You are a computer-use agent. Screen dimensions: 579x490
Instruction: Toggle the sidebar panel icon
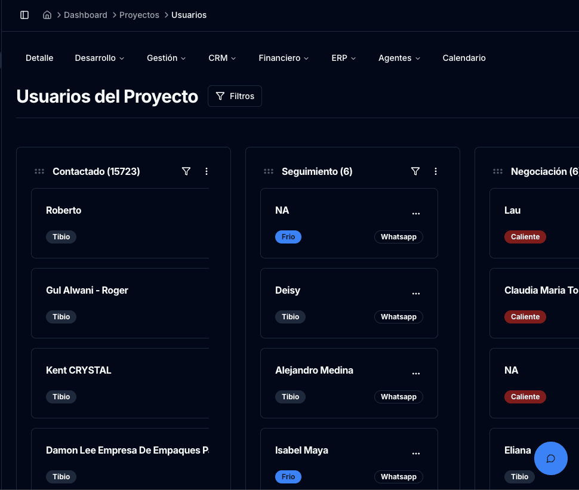point(24,15)
